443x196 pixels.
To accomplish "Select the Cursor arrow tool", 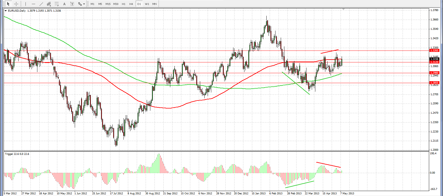I will [8, 4].
